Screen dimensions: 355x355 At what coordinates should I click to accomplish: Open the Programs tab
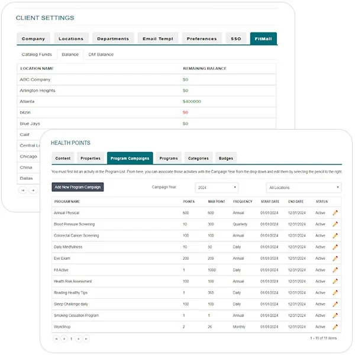[x=169, y=158]
